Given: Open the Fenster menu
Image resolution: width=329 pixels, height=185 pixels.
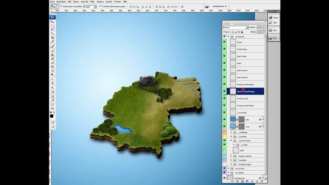Looking at the screenshot, I should 118,2.
